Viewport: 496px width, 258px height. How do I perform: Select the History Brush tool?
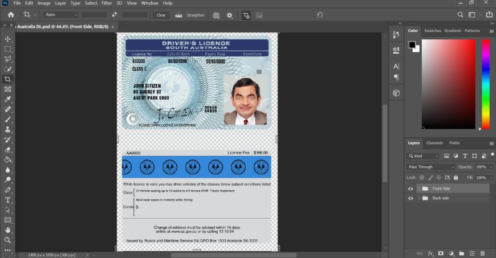(7, 140)
